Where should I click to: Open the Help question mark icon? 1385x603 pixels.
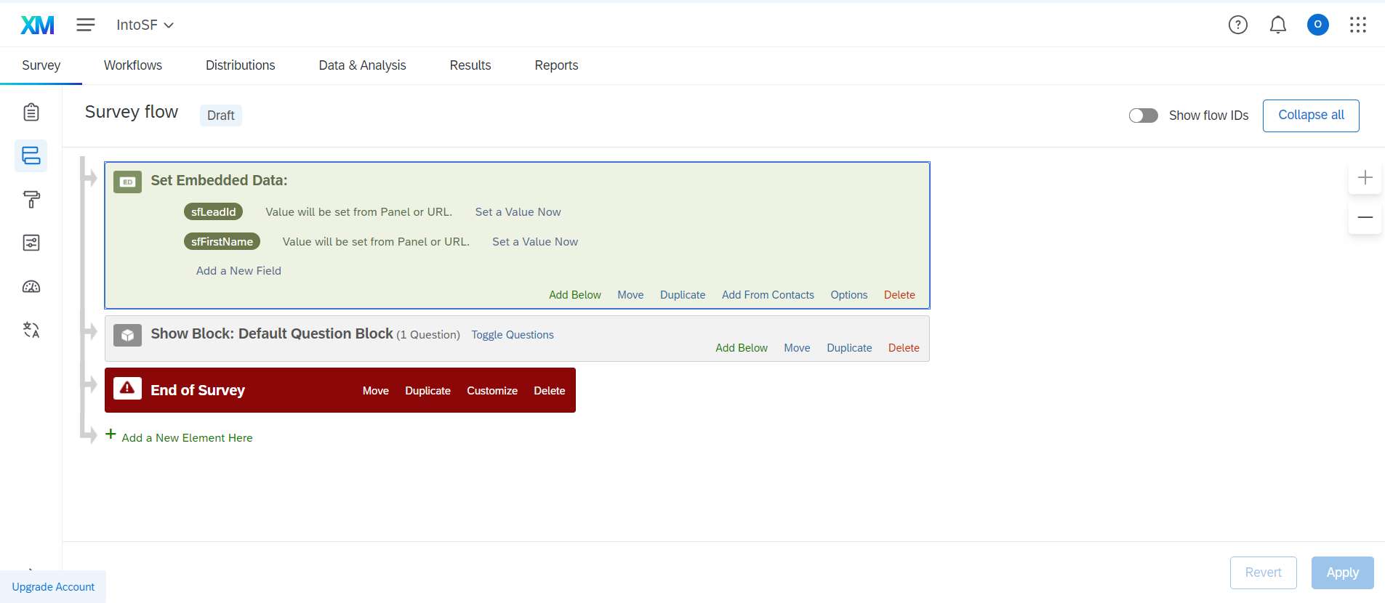[x=1237, y=25]
